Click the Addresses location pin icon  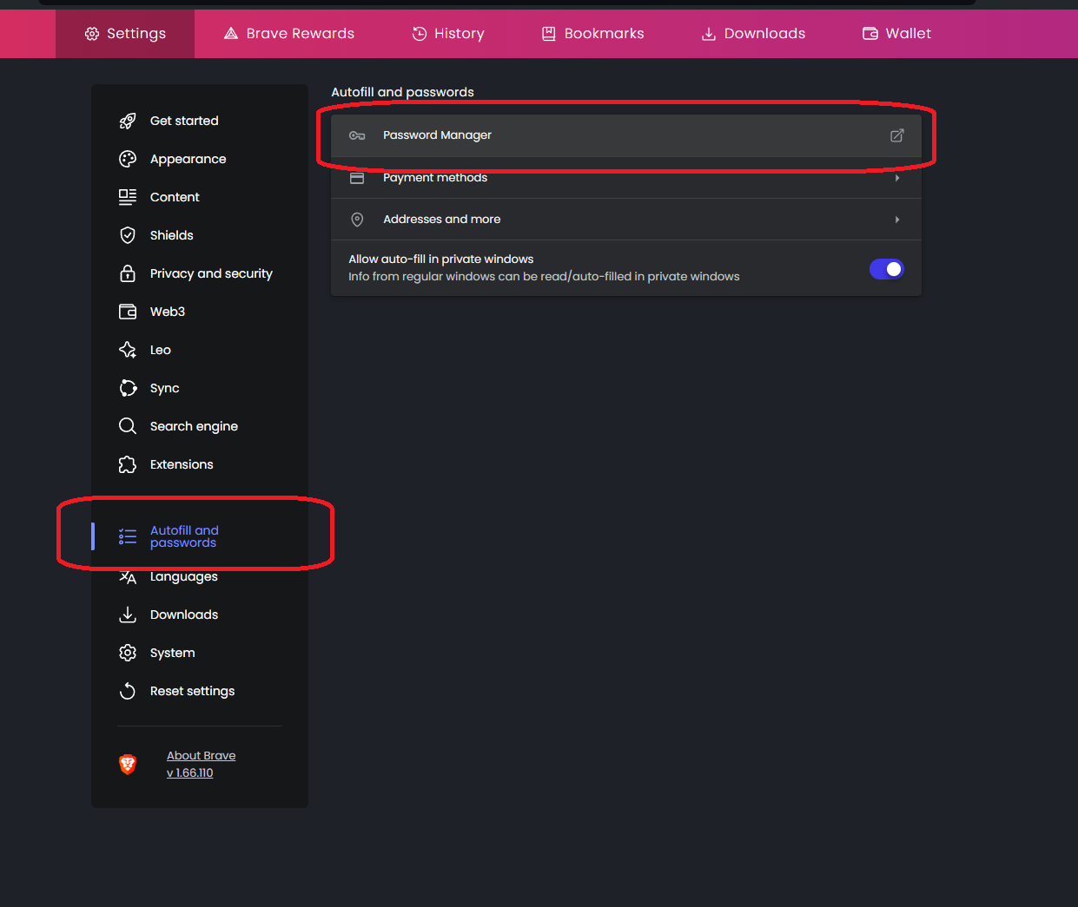(x=357, y=220)
